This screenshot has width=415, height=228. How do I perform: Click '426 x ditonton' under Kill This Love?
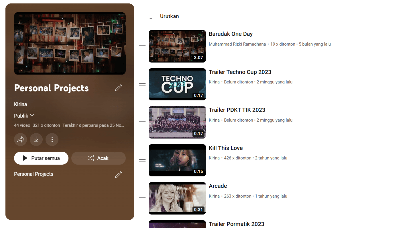238,158
